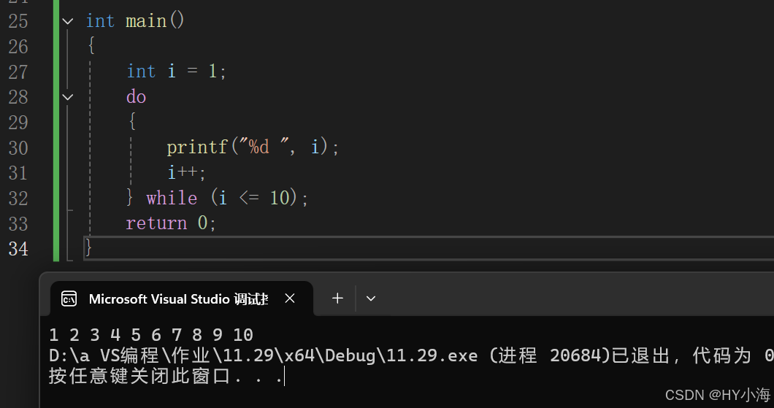Image resolution: width=774 pixels, height=408 pixels.
Task: Collapse the do-while block fold chevron
Action: click(x=68, y=97)
